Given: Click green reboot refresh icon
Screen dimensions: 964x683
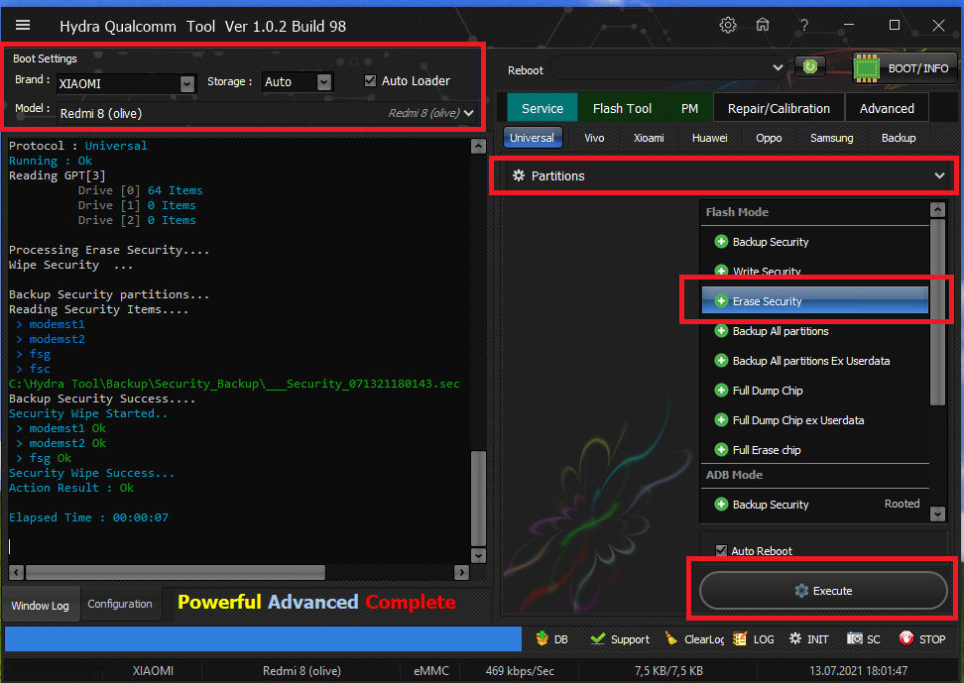Looking at the screenshot, I should tap(809, 66).
